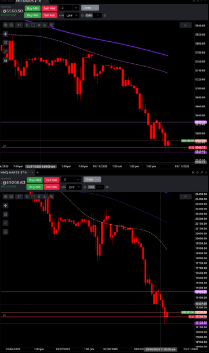Click the duplicate icon in MNQ chart toolbar
Image resolution: width=209 pixels, height=353 pixels.
pos(51,197)
